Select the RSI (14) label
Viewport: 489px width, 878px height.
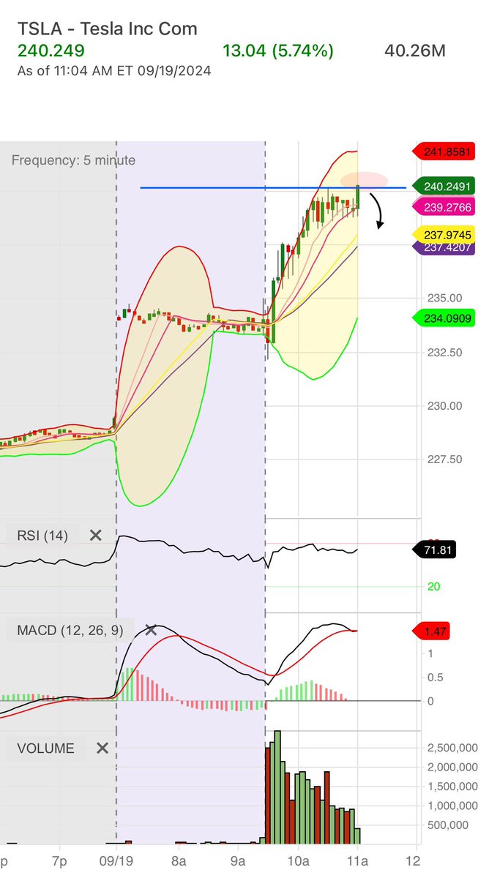click(42, 536)
